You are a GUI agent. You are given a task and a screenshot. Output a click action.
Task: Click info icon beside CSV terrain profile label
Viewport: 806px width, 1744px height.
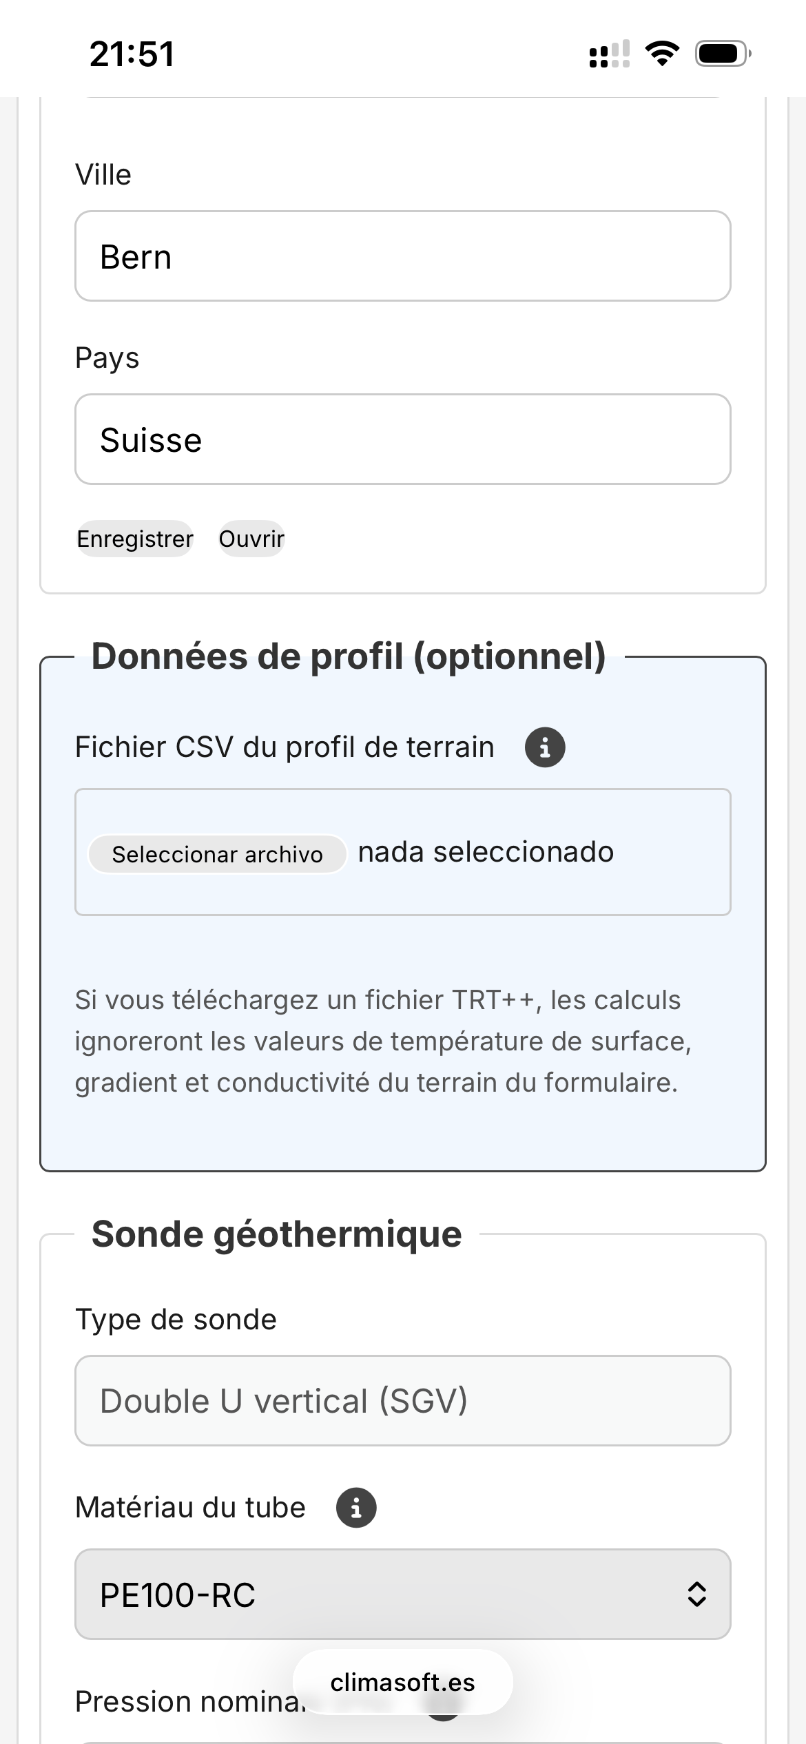coord(545,747)
